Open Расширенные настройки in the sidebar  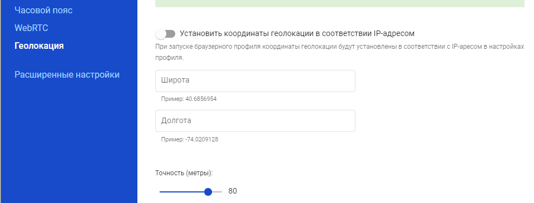point(67,74)
